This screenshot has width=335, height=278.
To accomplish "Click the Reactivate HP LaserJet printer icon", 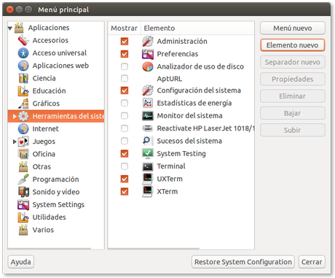I will click(148, 128).
